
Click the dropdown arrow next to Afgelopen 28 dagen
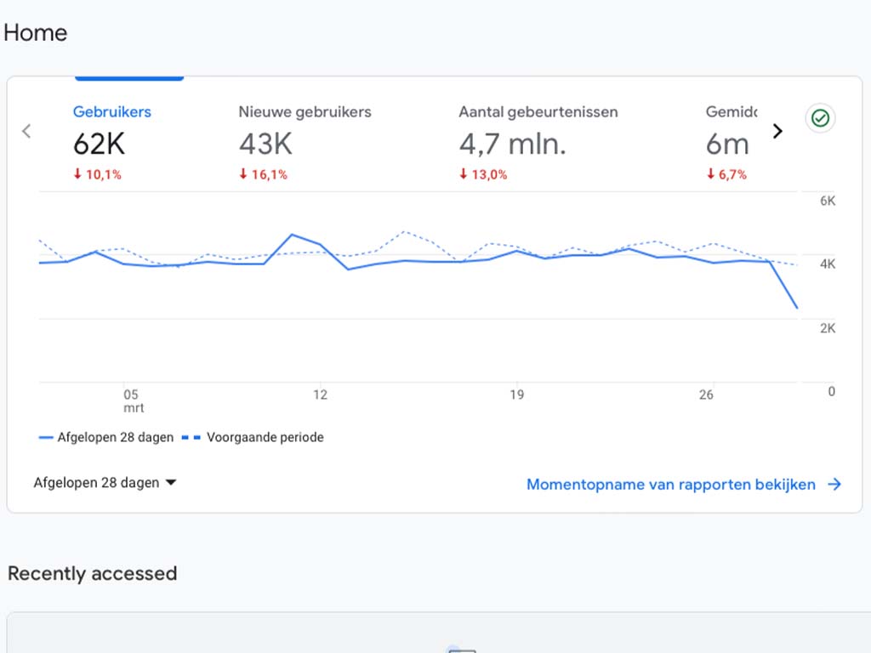tap(170, 482)
